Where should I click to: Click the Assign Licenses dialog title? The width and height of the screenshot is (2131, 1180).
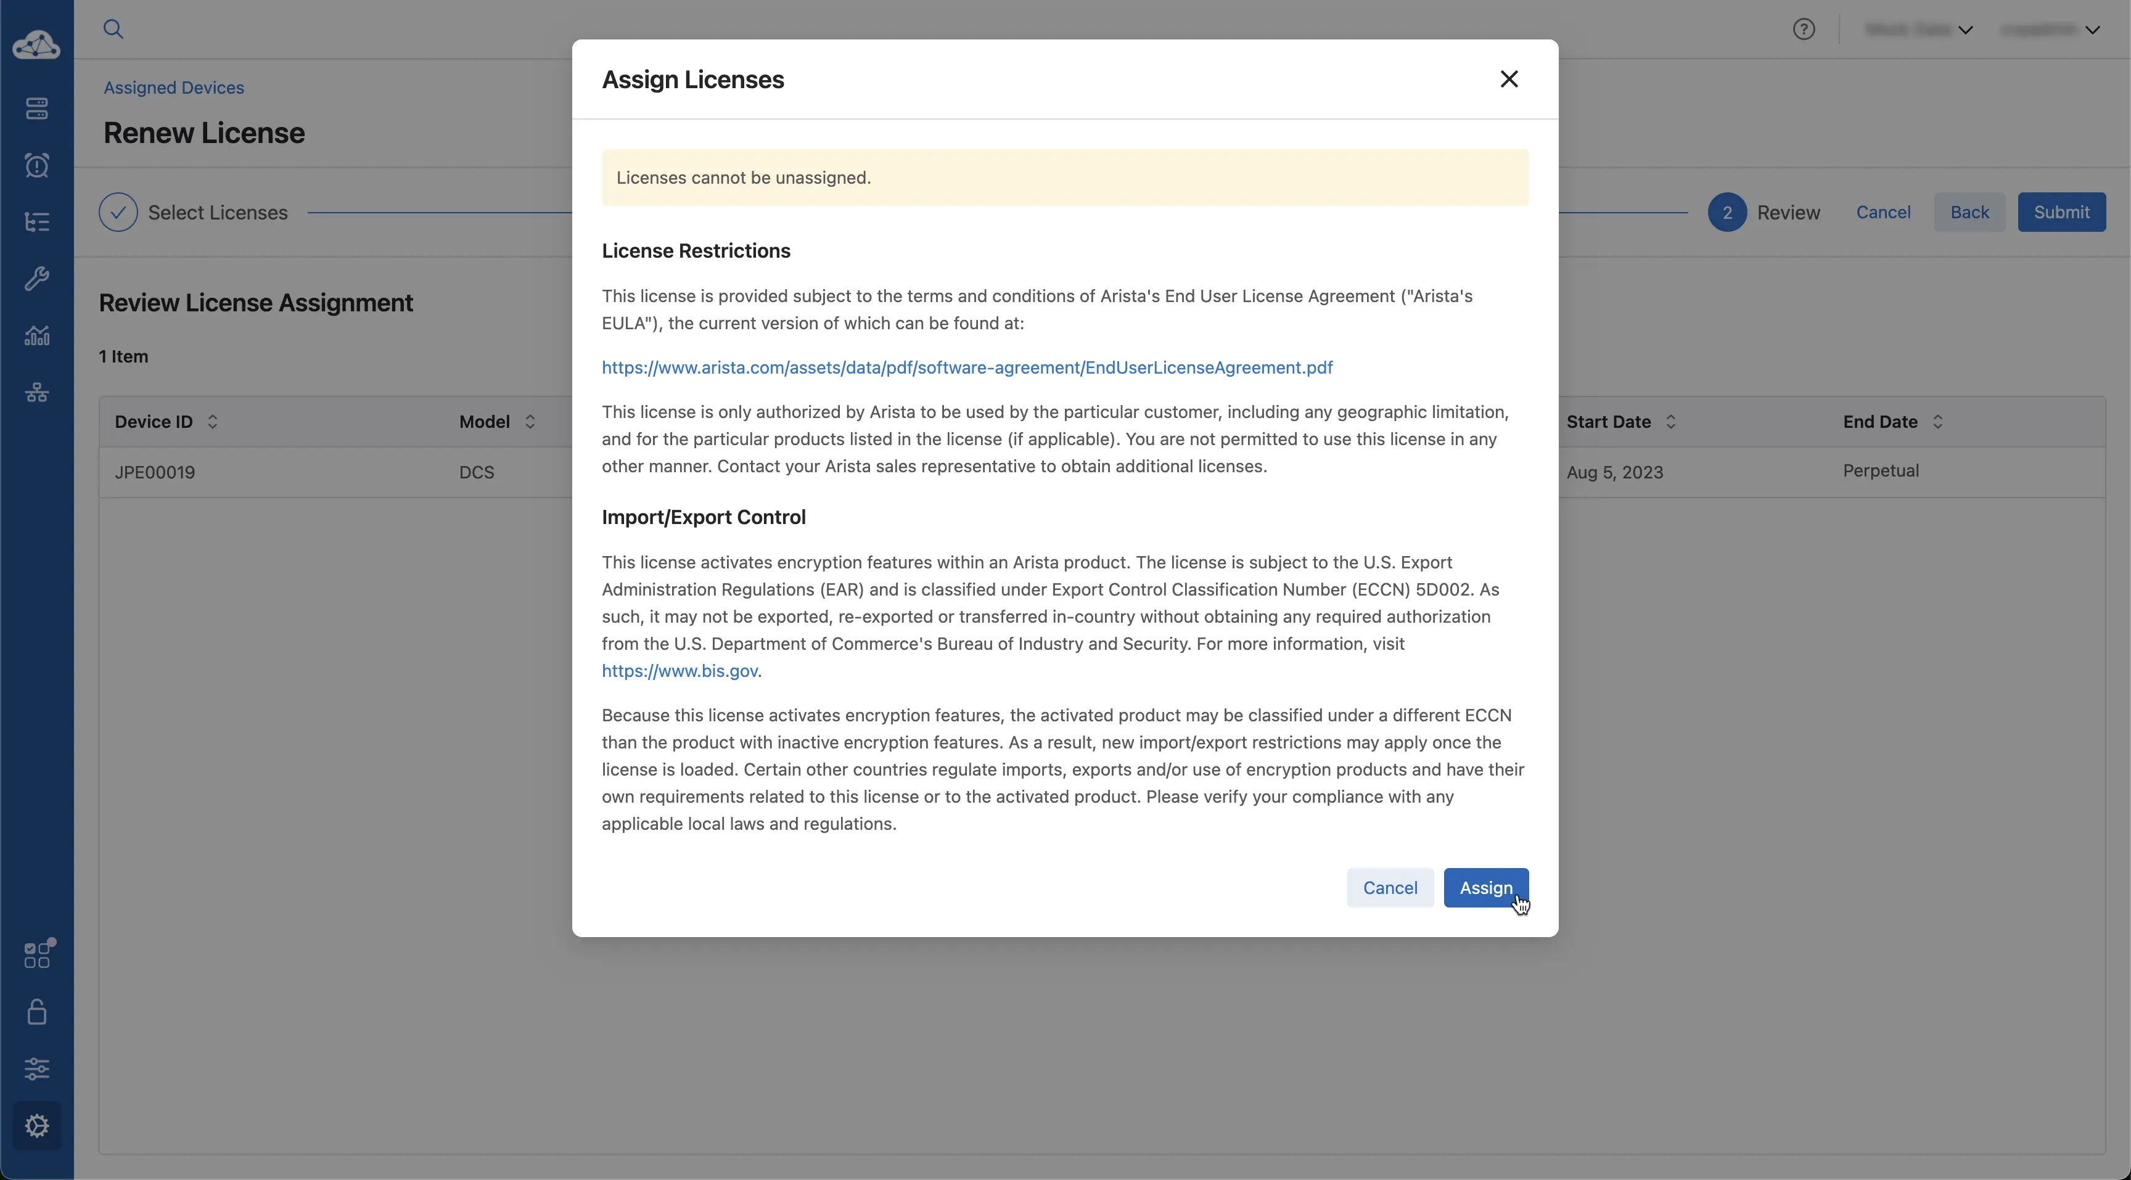692,80
